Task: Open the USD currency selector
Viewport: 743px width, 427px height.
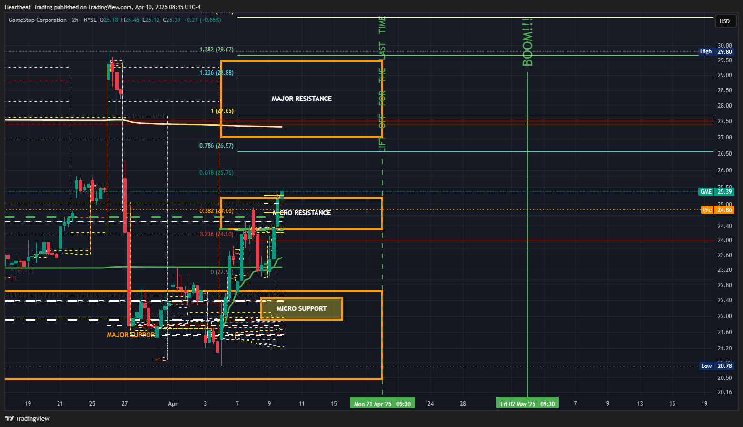Action: pos(724,21)
